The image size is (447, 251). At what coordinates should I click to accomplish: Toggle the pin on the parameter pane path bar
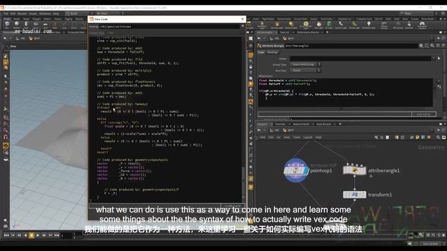point(439,38)
